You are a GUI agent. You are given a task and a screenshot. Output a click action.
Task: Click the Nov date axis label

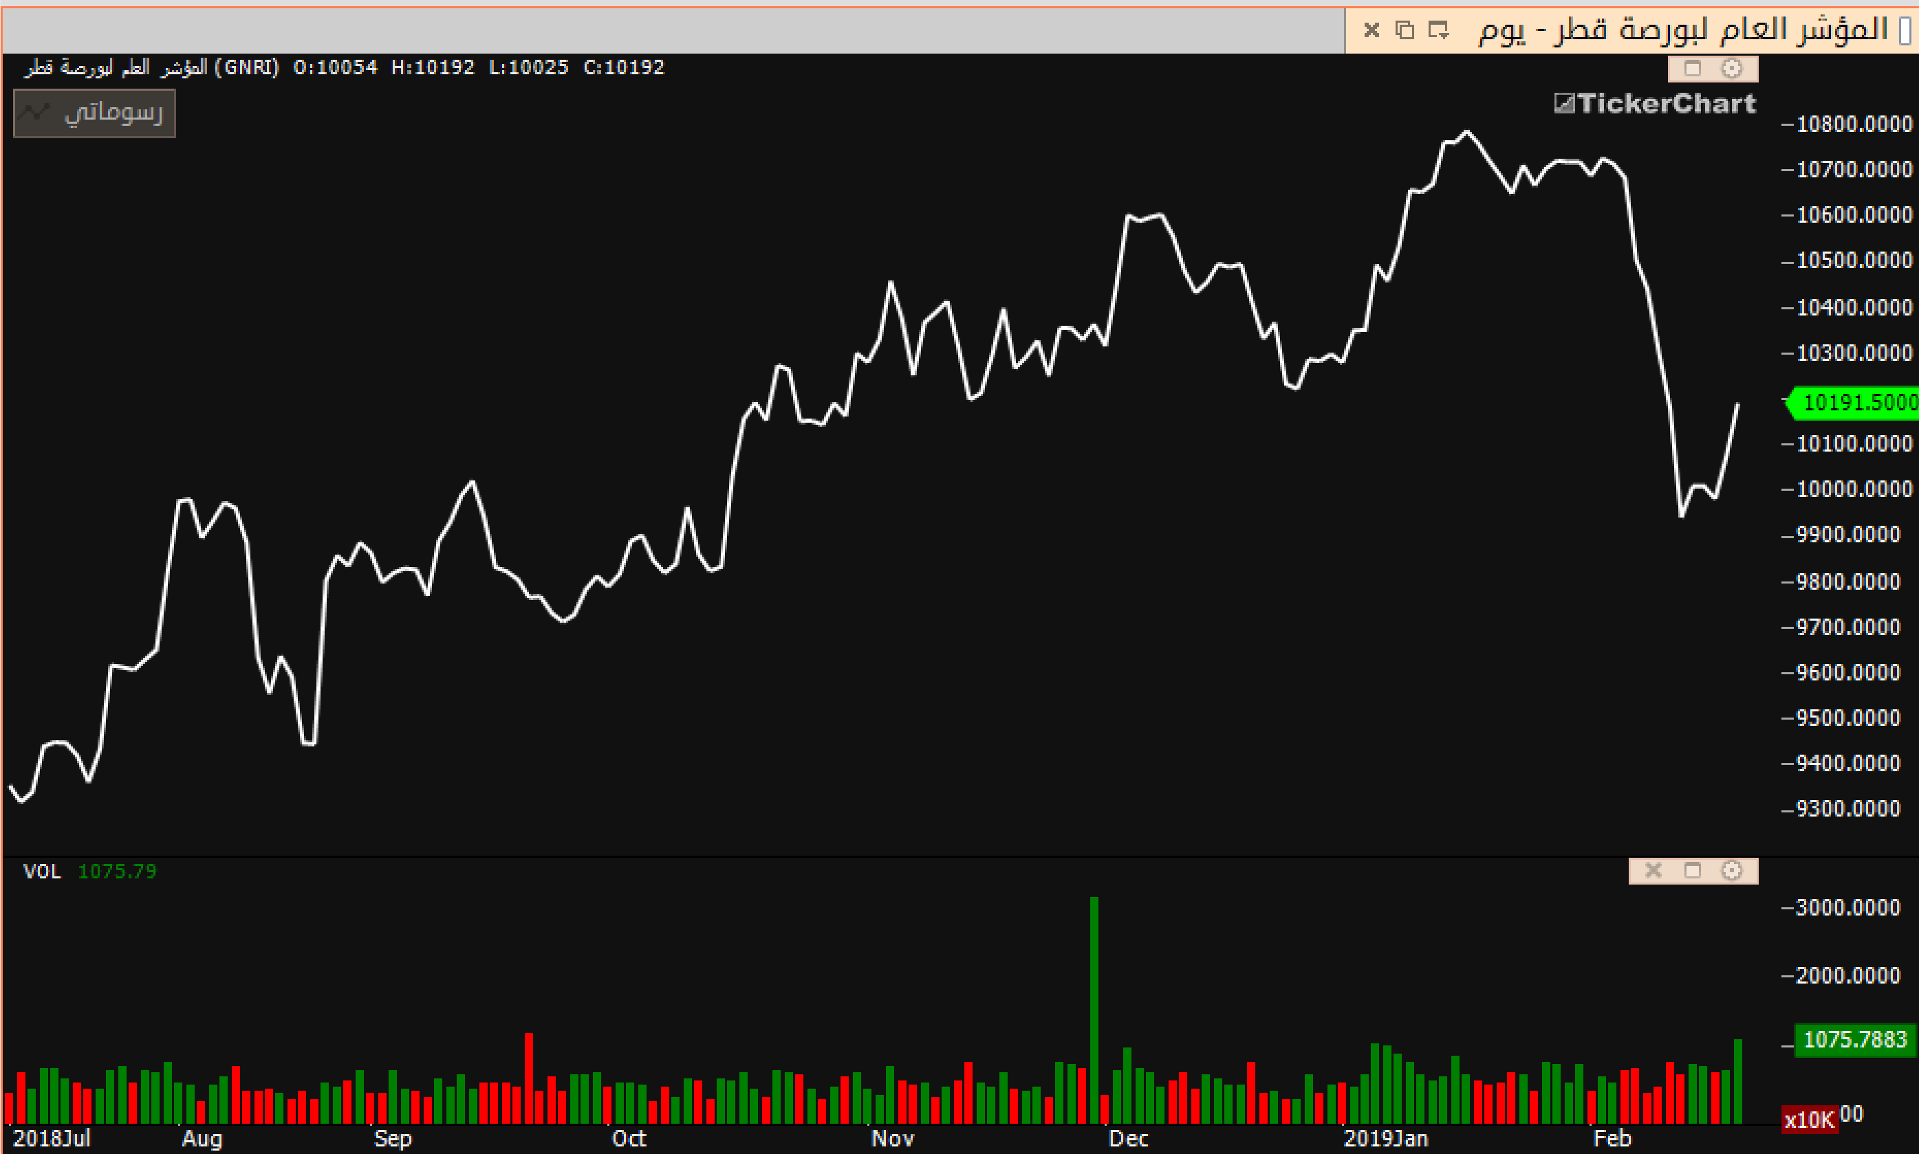pos(893,1138)
